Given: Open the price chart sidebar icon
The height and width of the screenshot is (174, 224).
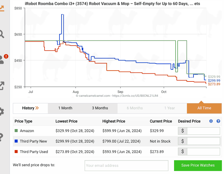Looking at the screenshot, I should 2,8.
